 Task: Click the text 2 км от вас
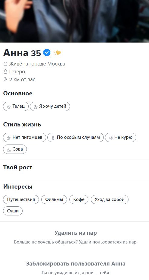point(22,79)
